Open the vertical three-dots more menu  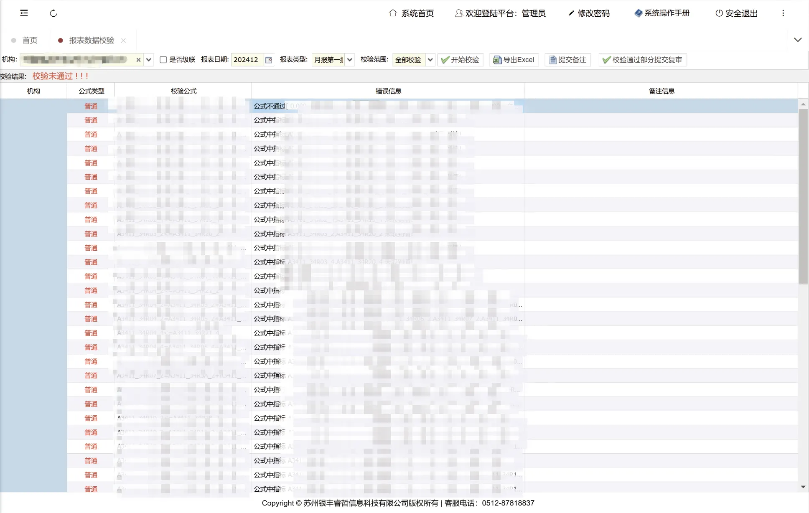tap(783, 13)
